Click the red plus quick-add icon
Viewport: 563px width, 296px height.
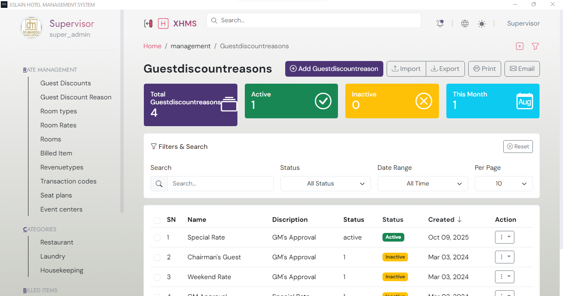click(519, 46)
